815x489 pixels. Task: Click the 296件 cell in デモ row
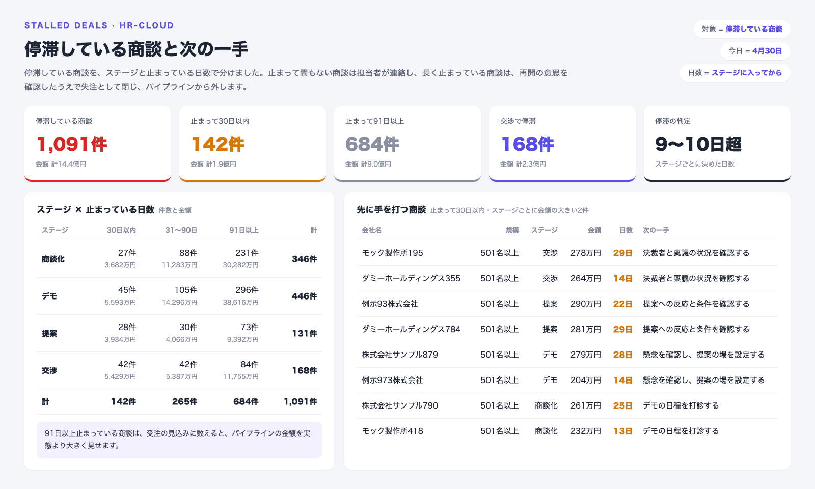click(247, 290)
